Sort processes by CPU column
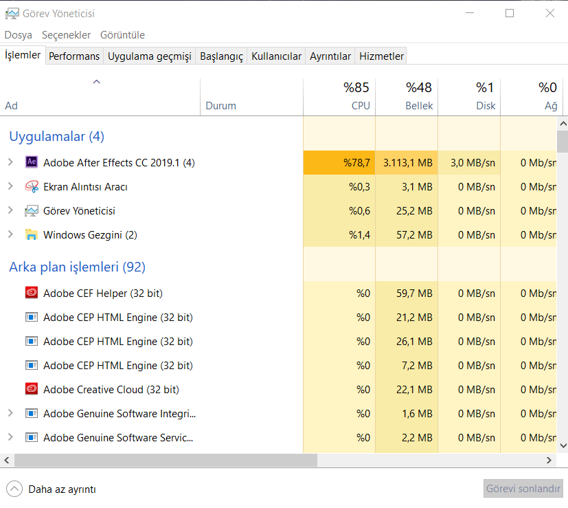Viewport: 568px width, 508px height. pyautogui.click(x=339, y=97)
